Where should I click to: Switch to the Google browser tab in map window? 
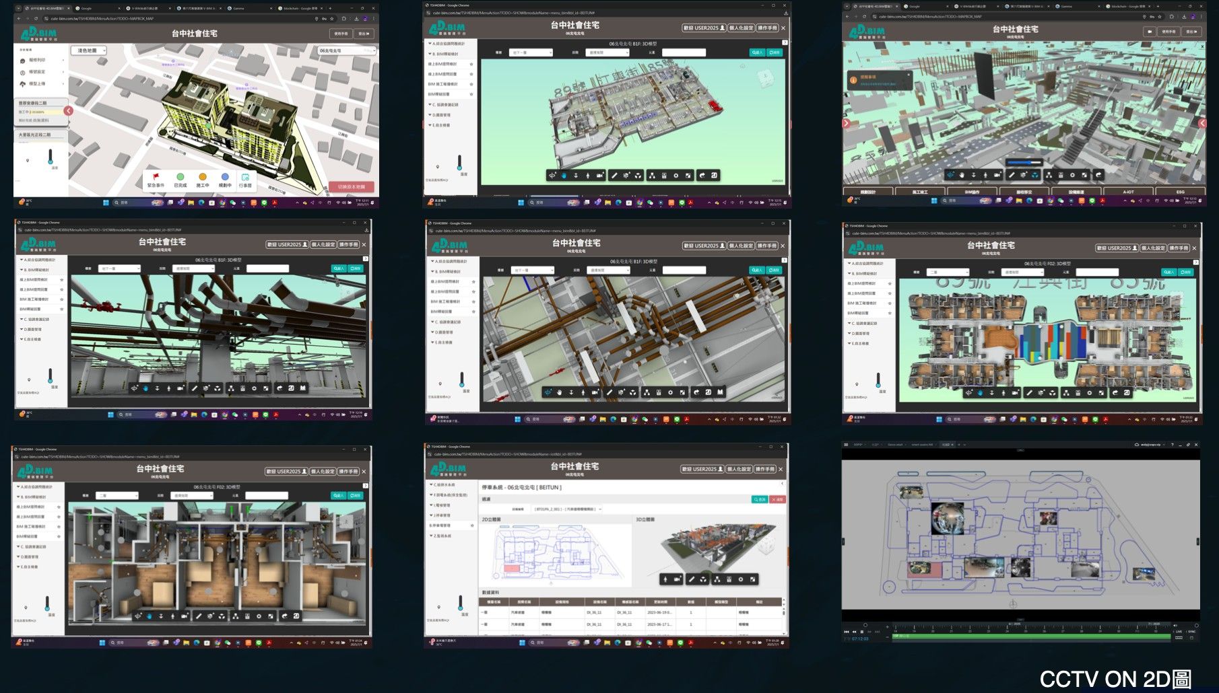point(98,8)
